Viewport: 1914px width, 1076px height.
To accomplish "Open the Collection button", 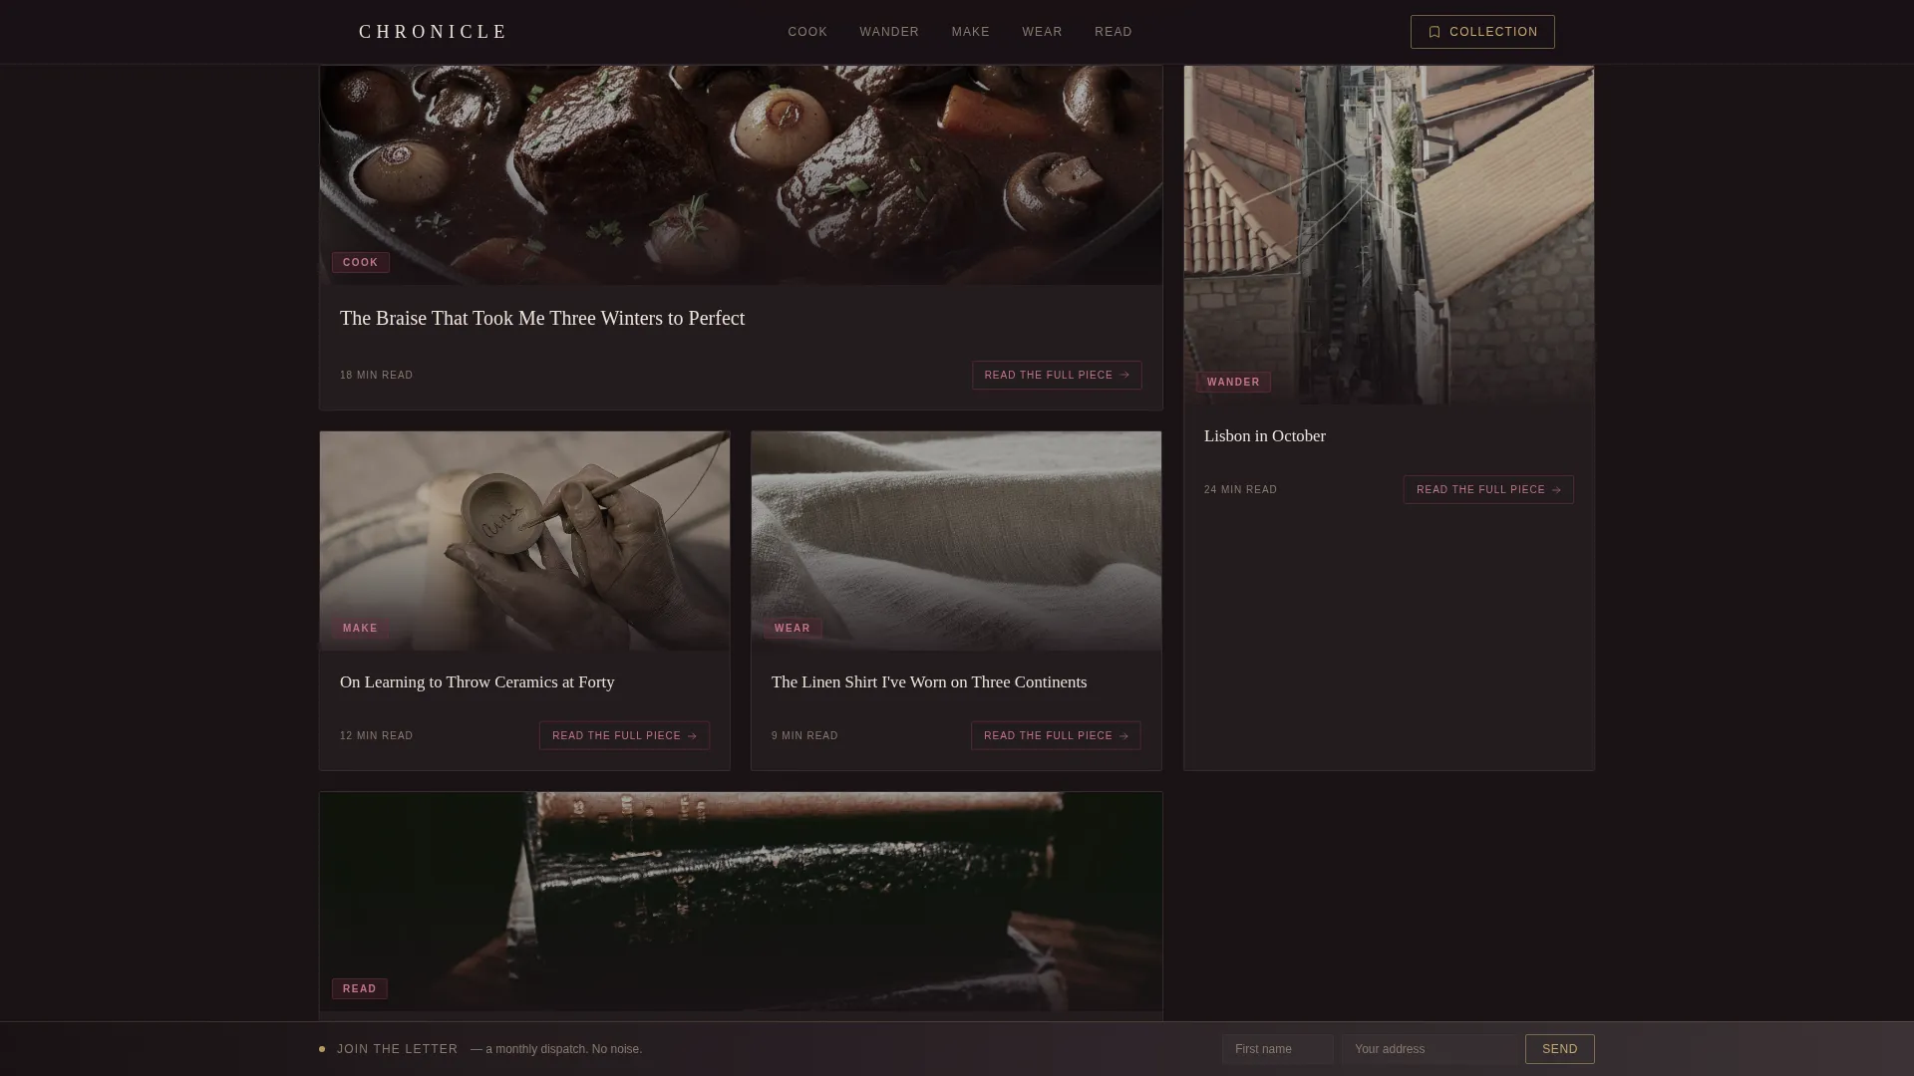I will click(x=1482, y=32).
